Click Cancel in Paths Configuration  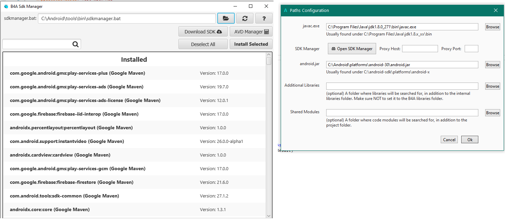[449, 139]
